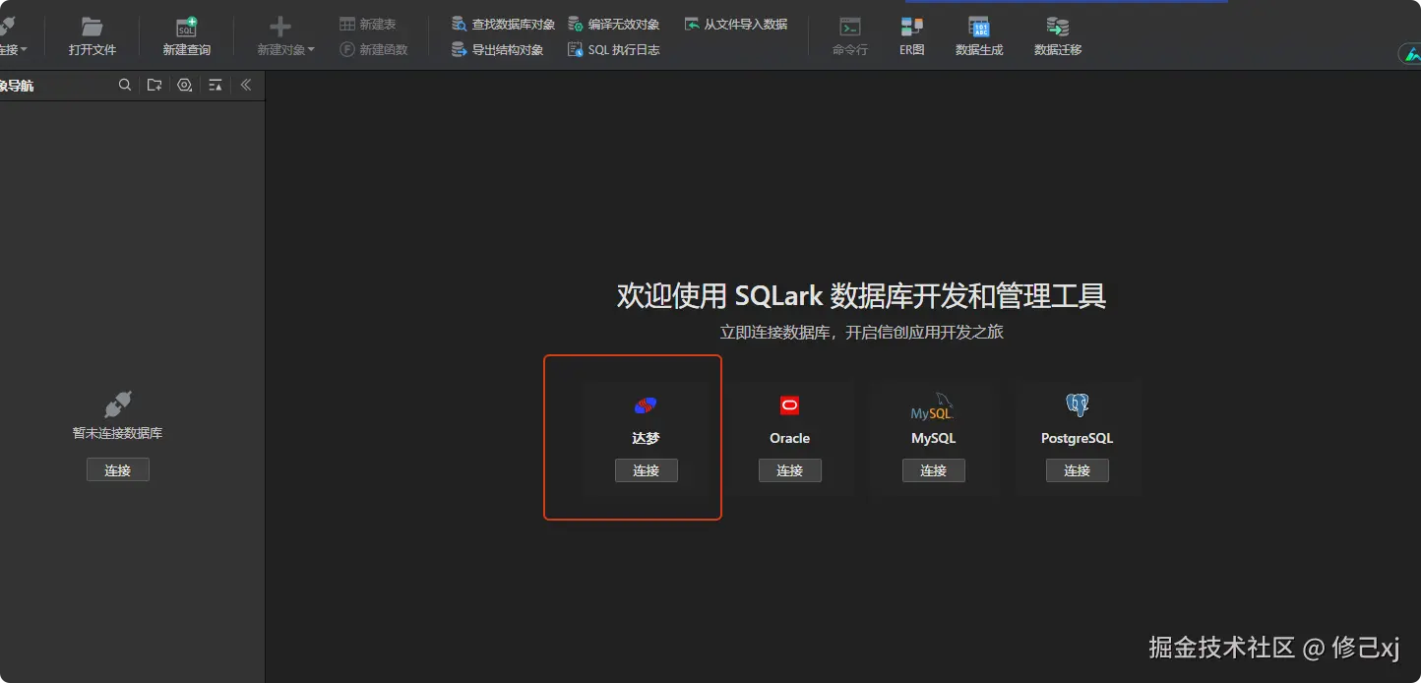1421x683 pixels.
Task: Open the ER图 diagram tool
Action: coord(911,32)
